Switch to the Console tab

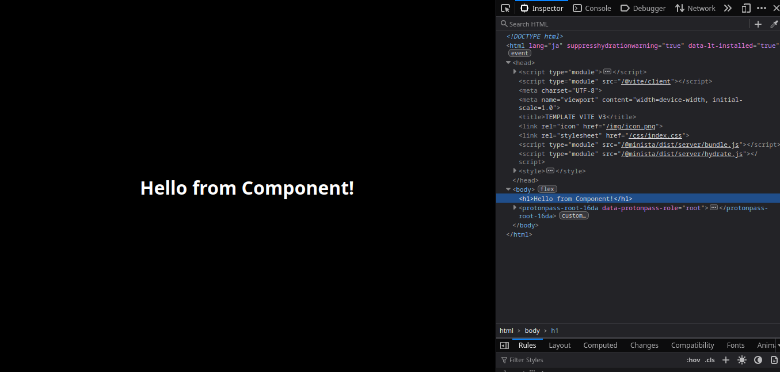coord(592,8)
